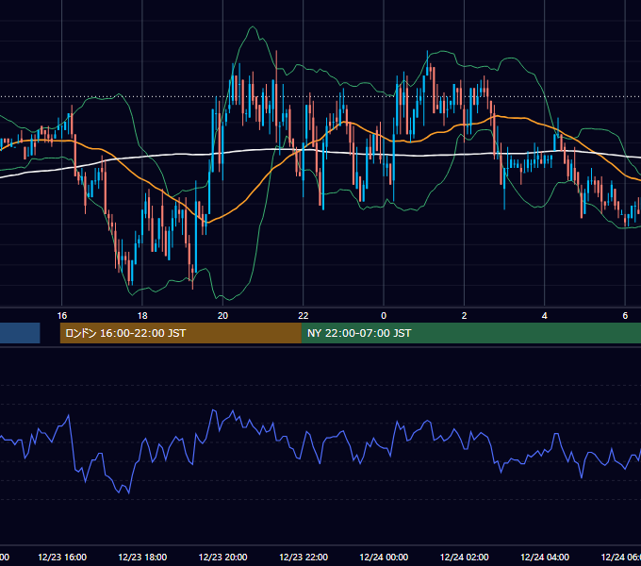Click the 12/23 16:00 date label
This screenshot has width=641, height=566.
pyautogui.click(x=62, y=558)
